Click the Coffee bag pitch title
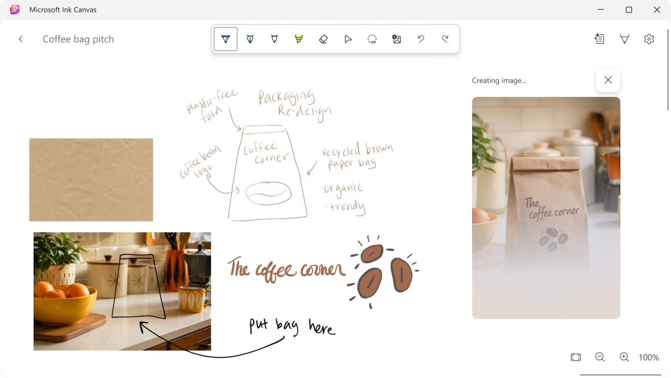 pyautogui.click(x=78, y=39)
